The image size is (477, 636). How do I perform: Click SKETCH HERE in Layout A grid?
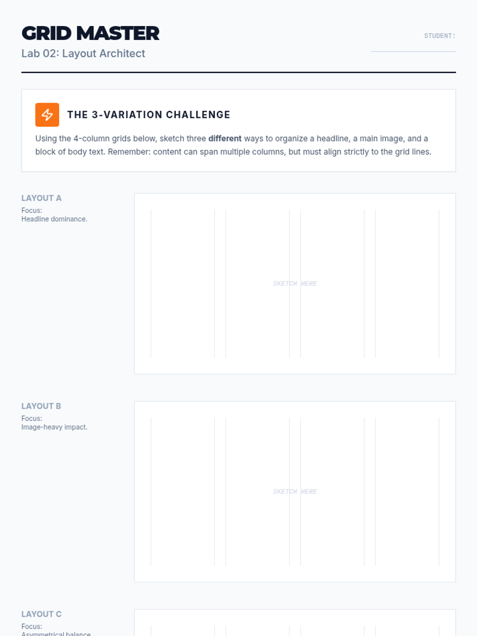(x=295, y=283)
